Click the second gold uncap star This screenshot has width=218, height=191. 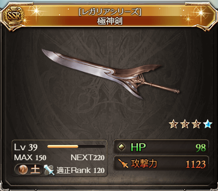pos(185,124)
